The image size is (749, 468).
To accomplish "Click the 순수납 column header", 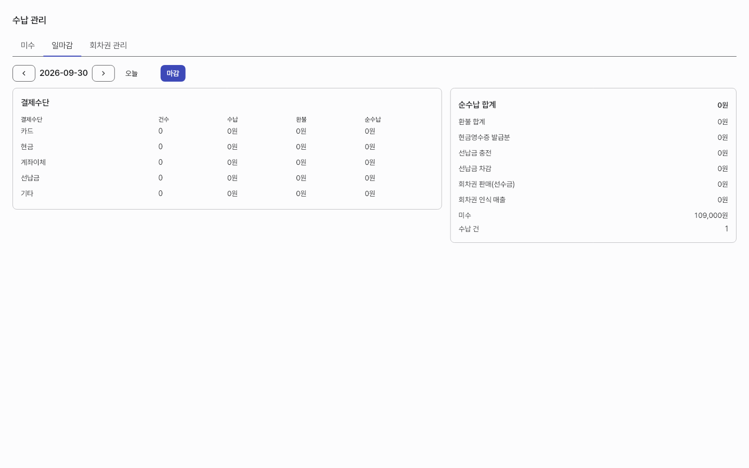I will (x=373, y=120).
